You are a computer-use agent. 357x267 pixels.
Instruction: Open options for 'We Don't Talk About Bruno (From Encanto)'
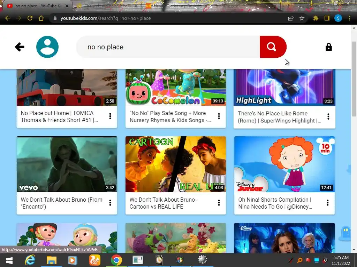(x=110, y=203)
